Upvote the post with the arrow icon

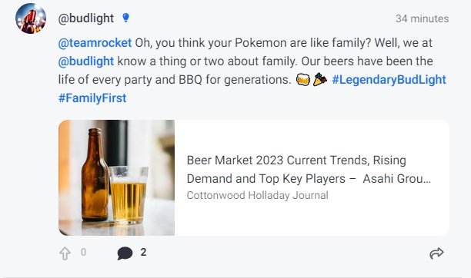(x=65, y=253)
